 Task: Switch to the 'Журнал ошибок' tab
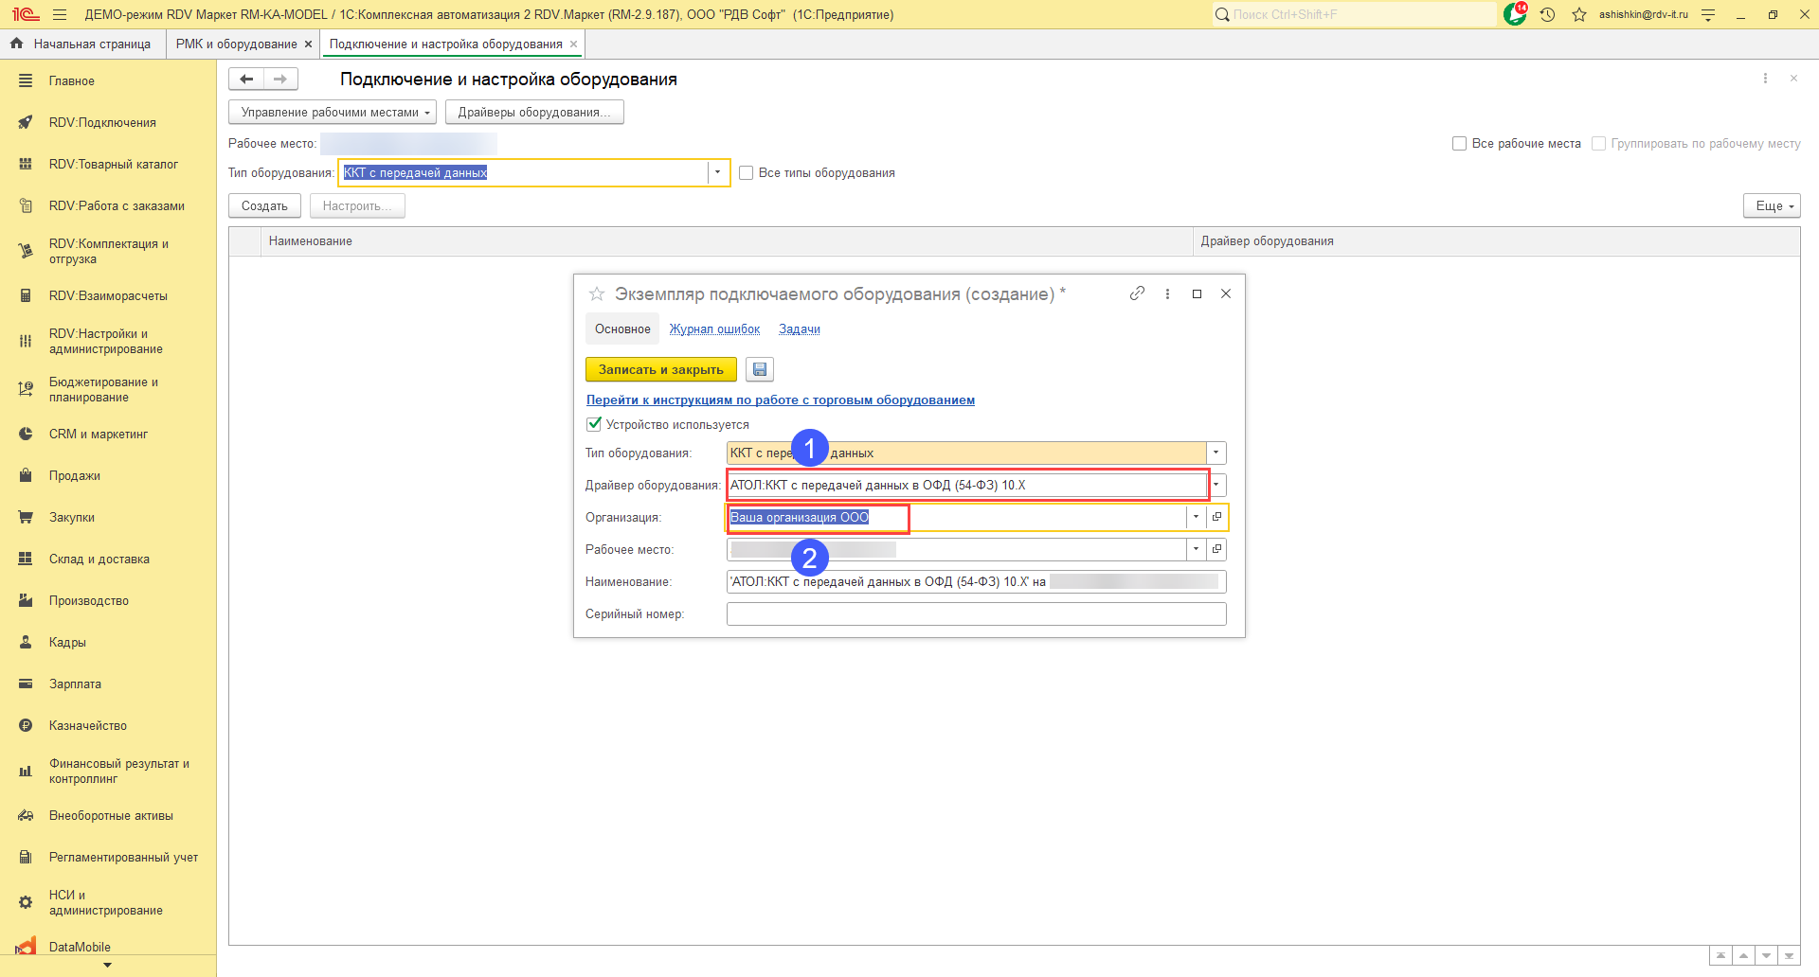point(714,329)
